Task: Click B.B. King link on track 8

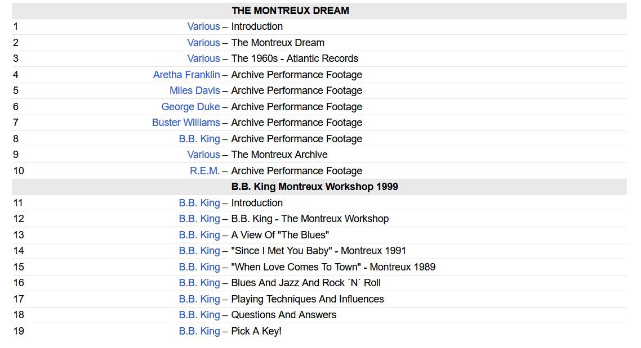Action: pyautogui.click(x=199, y=139)
